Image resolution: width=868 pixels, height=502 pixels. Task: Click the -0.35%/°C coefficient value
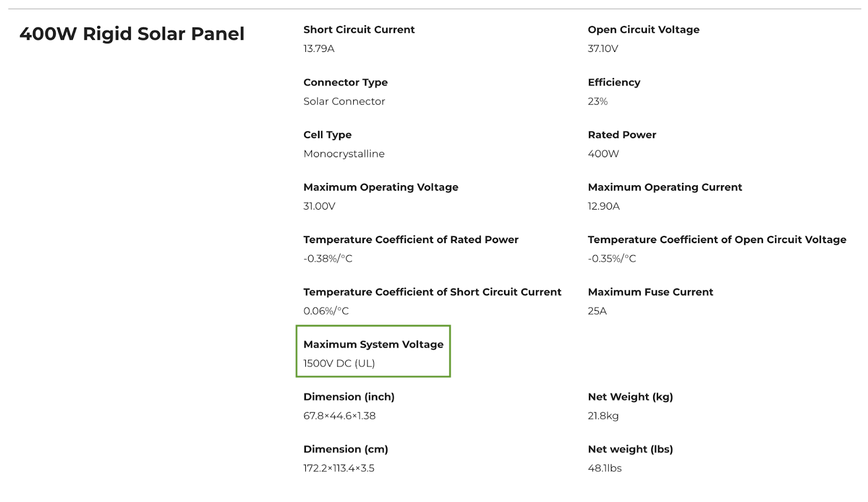click(x=611, y=259)
